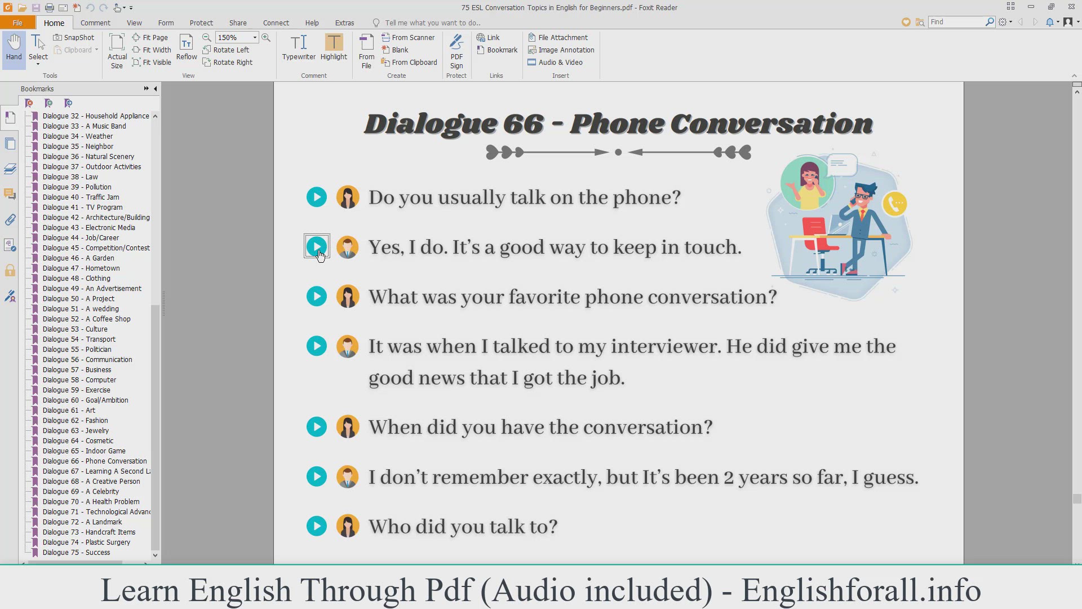This screenshot has height=609, width=1082.
Task: Switch to the Comment ribbon tab
Action: [x=95, y=23]
